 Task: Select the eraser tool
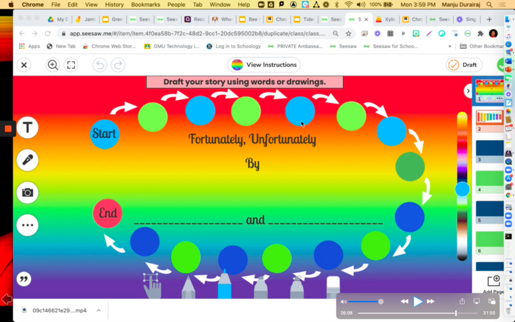tap(333, 287)
